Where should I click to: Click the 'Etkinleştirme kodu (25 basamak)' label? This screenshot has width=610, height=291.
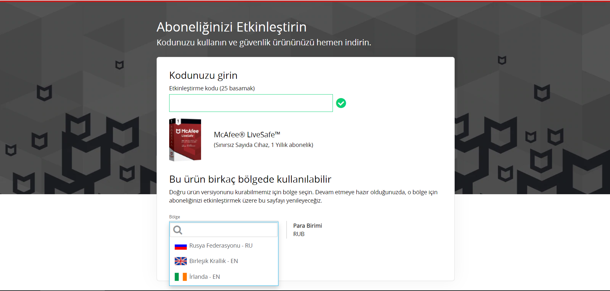[212, 88]
